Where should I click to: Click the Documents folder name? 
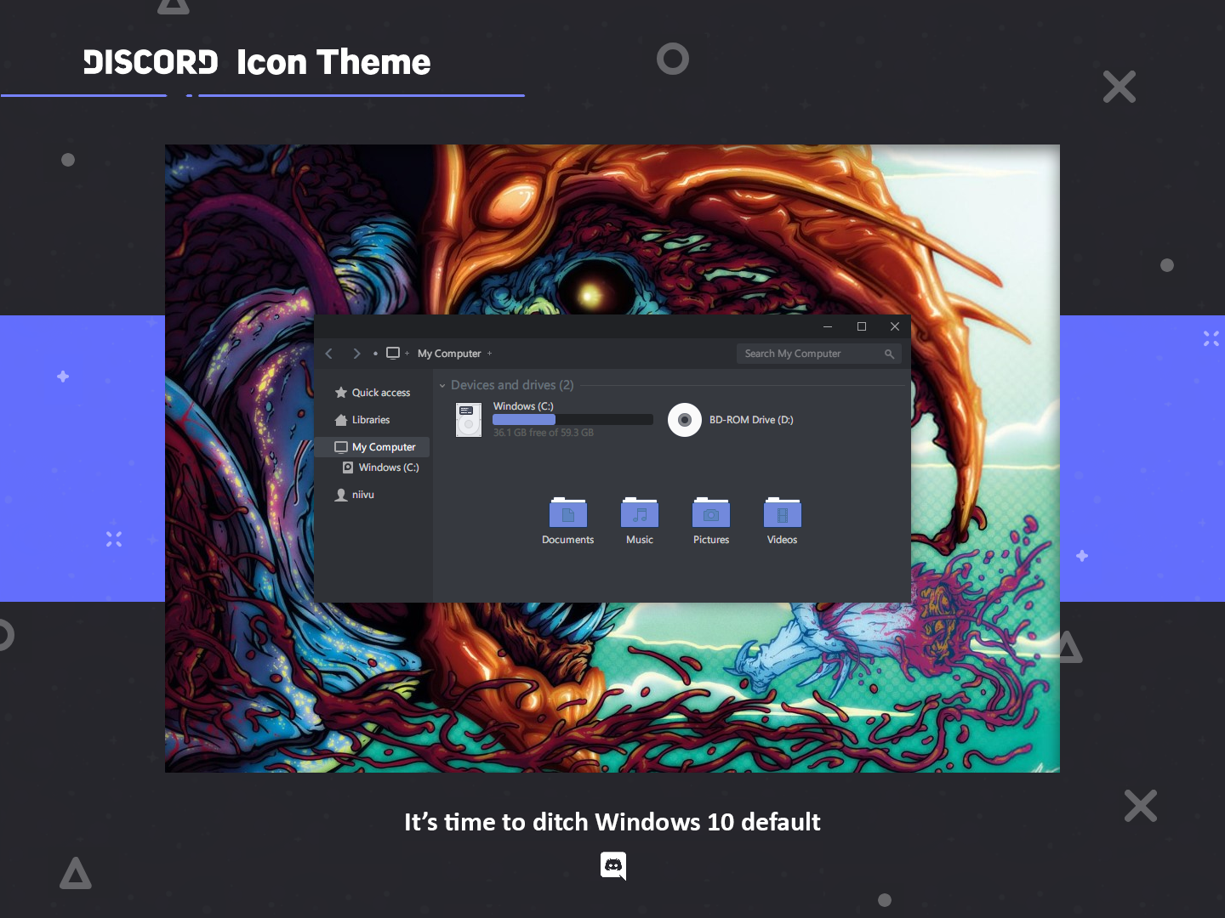point(568,540)
